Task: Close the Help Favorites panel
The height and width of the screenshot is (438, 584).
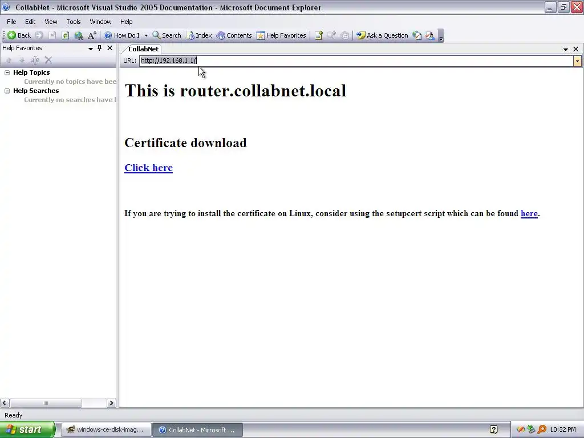Action: point(110,48)
